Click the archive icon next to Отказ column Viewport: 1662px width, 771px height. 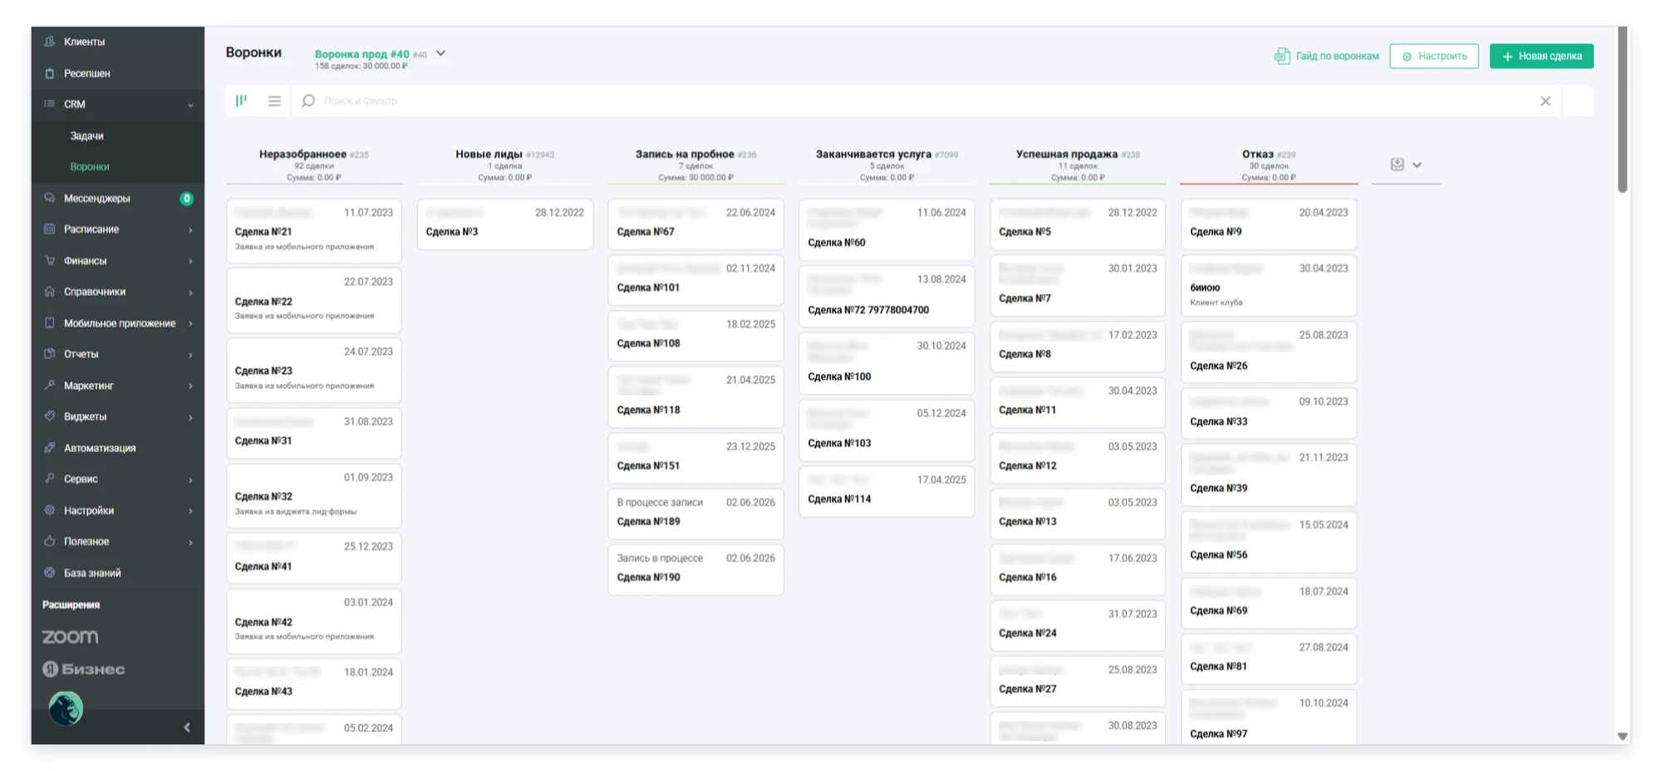[1397, 165]
